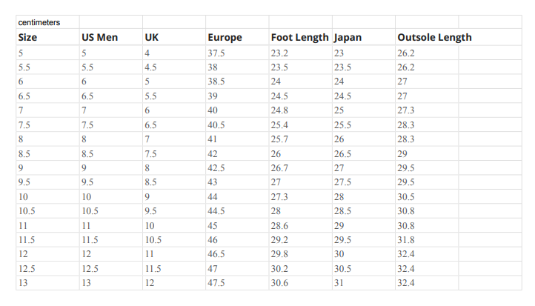Select Size 10.5 in first column

(47, 211)
